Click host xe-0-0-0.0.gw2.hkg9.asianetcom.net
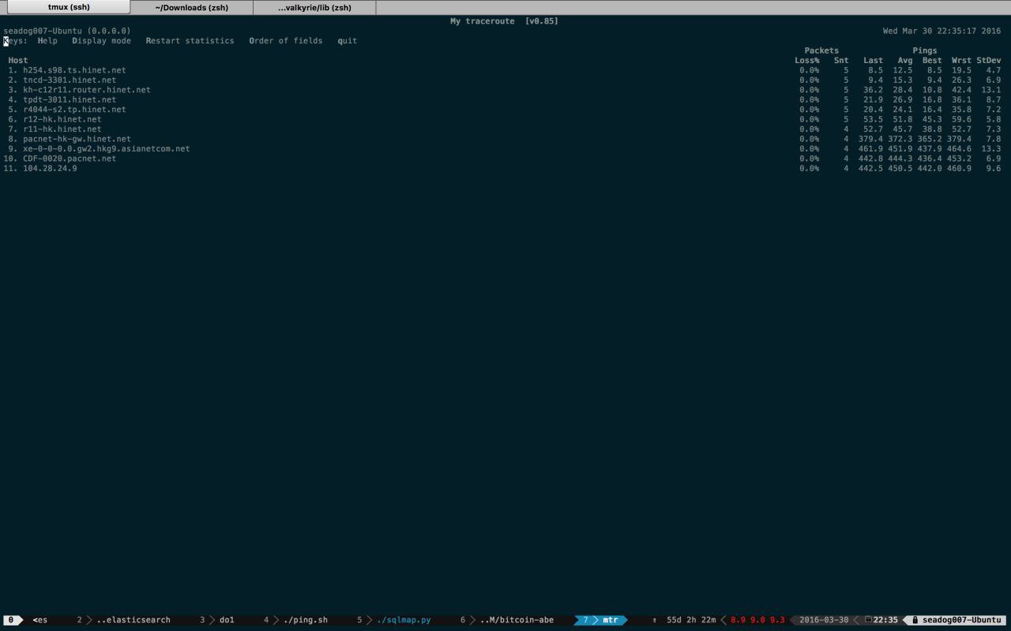This screenshot has width=1011, height=631. 107,149
